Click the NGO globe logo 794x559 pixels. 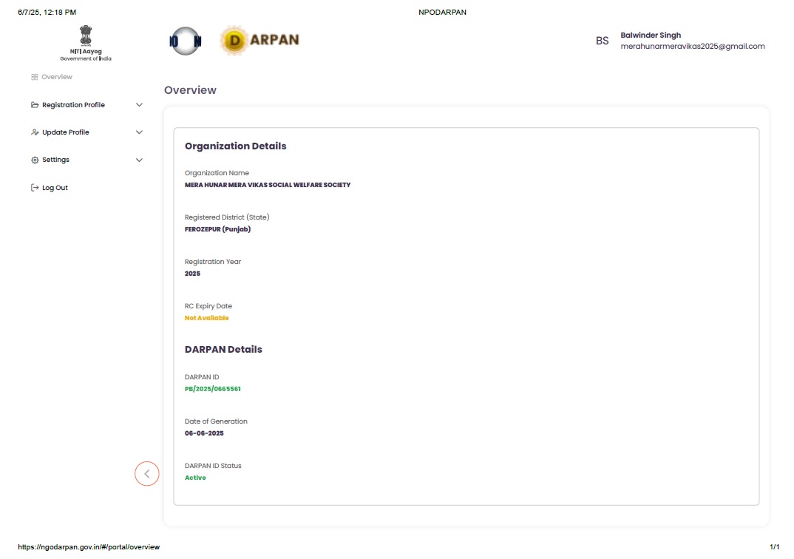pyautogui.click(x=186, y=41)
